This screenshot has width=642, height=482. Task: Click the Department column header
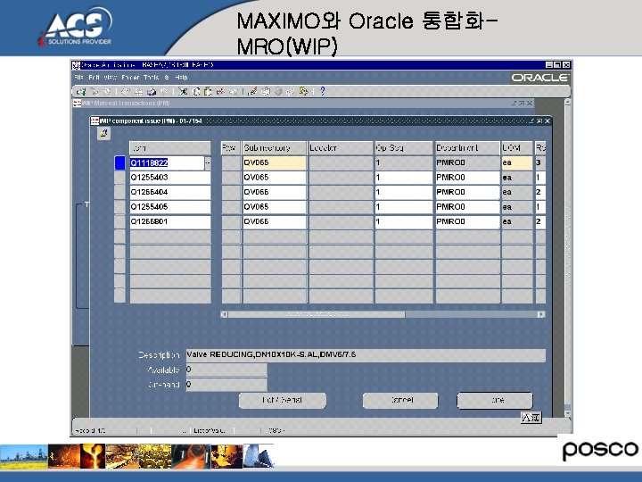[x=467, y=148]
